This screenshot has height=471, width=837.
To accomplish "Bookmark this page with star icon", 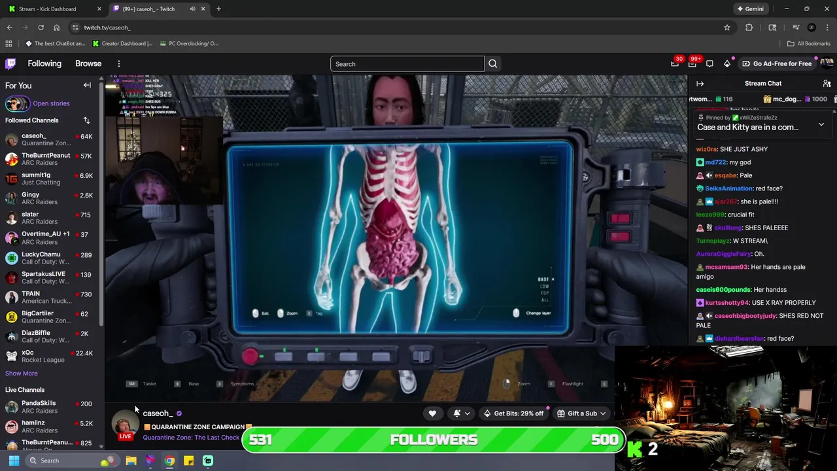I will point(726,27).
